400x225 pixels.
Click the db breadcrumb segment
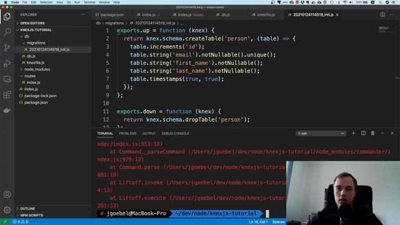[x=98, y=23]
